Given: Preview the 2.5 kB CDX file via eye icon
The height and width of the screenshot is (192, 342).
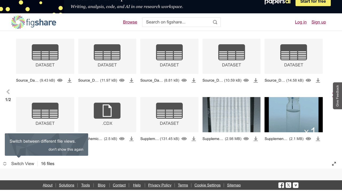Looking at the screenshot, I should pos(122,139).
